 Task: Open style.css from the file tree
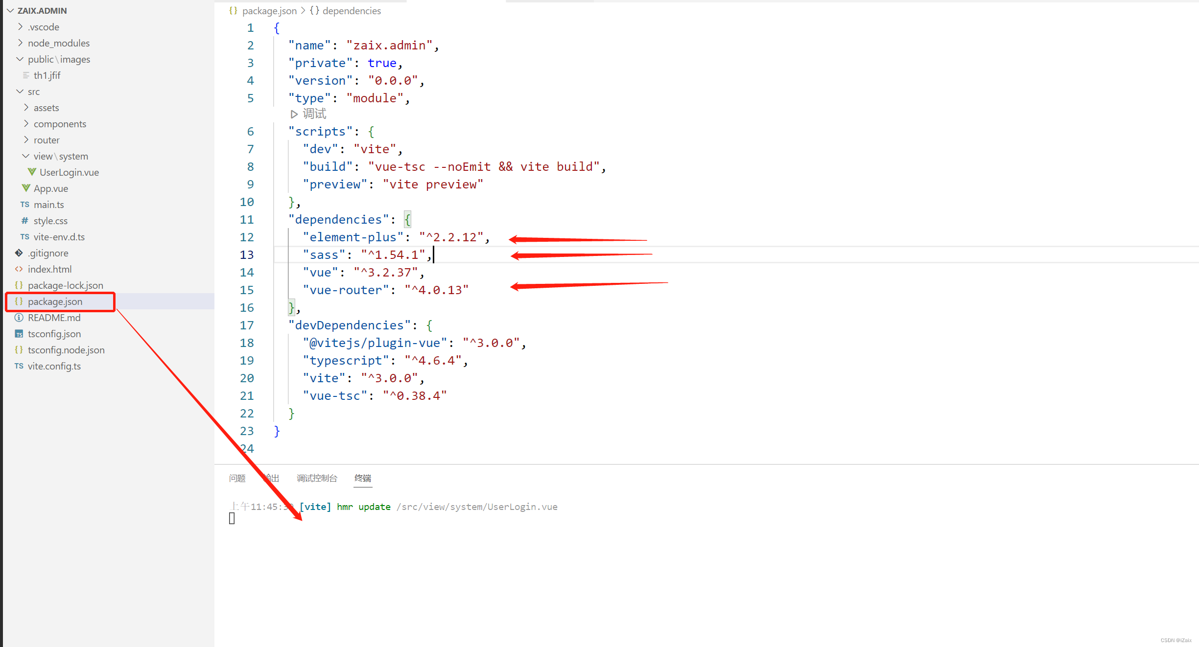point(51,220)
